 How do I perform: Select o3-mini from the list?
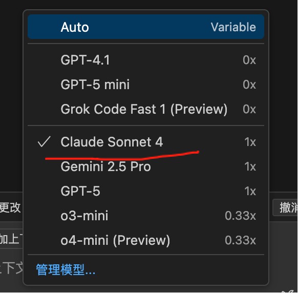[x=146, y=216]
